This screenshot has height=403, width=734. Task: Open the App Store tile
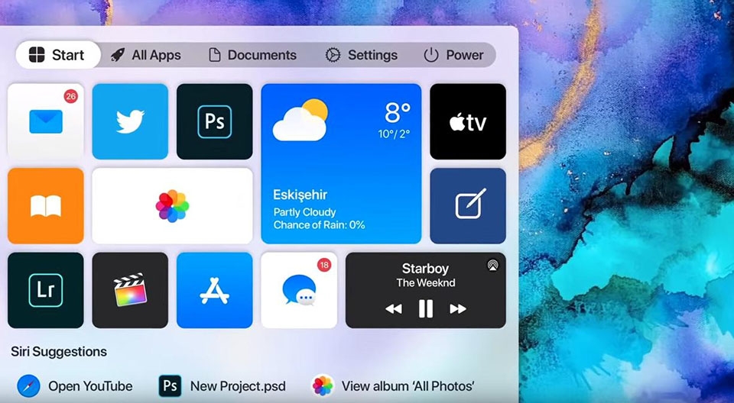click(214, 290)
